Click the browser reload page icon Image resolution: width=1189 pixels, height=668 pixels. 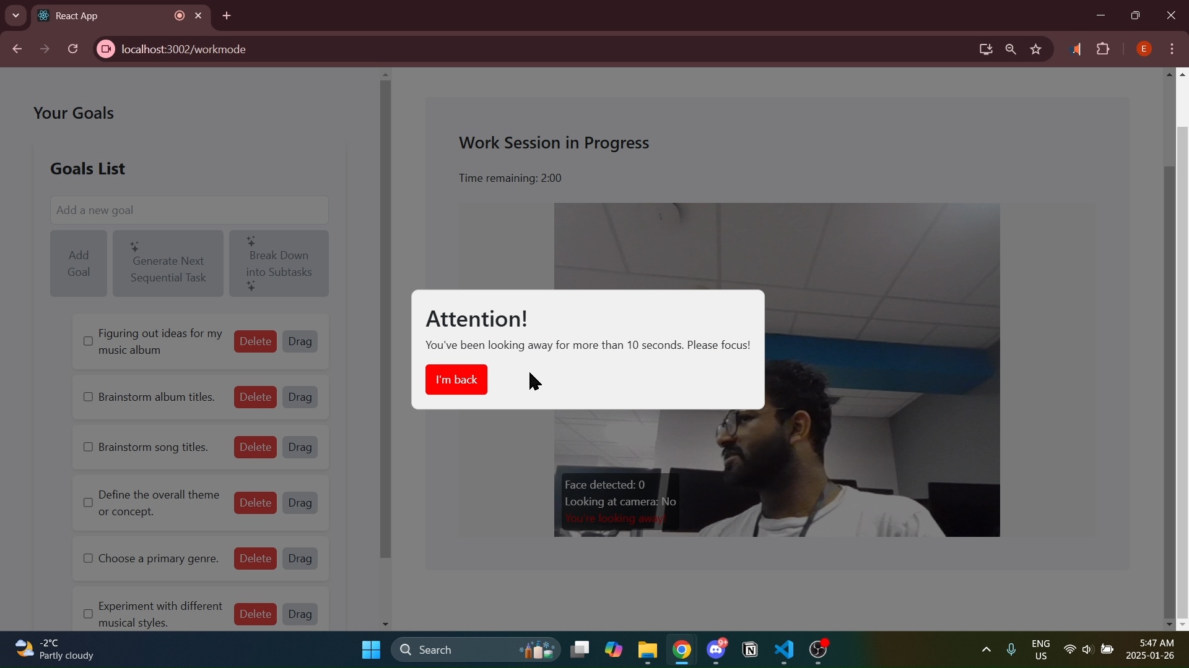coord(73,49)
